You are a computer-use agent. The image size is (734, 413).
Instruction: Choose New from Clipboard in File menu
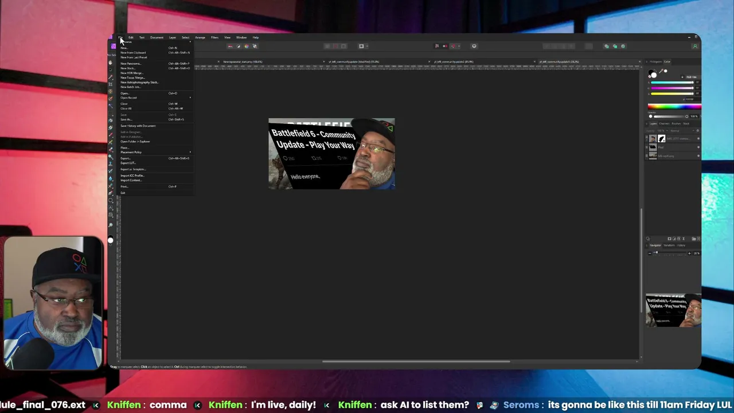155,53
